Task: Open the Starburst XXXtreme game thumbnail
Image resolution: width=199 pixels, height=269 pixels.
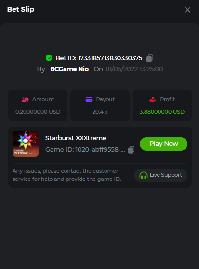Action: (26, 144)
